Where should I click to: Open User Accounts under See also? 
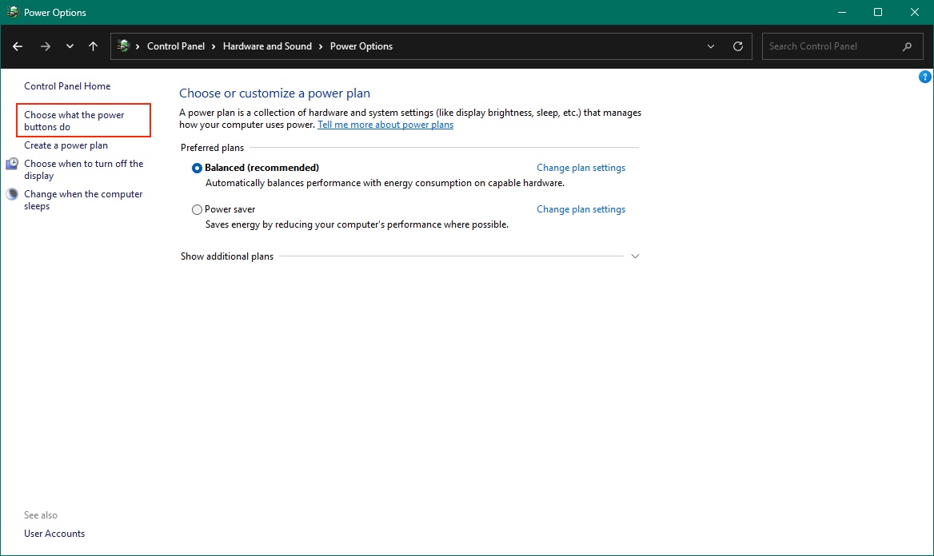coord(54,534)
